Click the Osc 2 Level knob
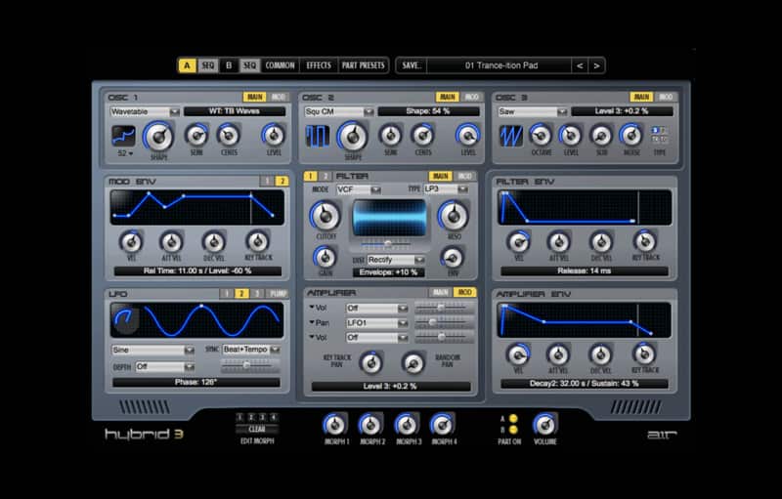 coord(468,135)
